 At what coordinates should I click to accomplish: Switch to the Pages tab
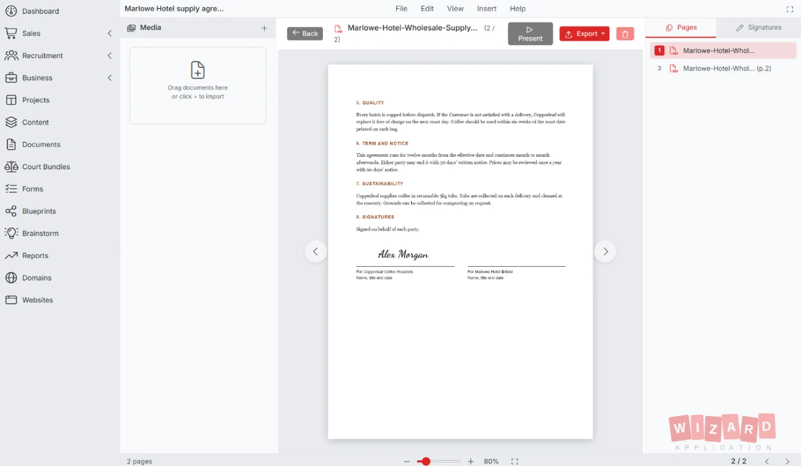(x=681, y=27)
